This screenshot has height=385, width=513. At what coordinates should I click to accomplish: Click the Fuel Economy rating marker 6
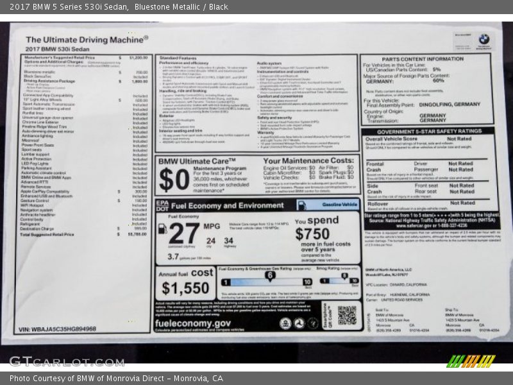[270, 275]
